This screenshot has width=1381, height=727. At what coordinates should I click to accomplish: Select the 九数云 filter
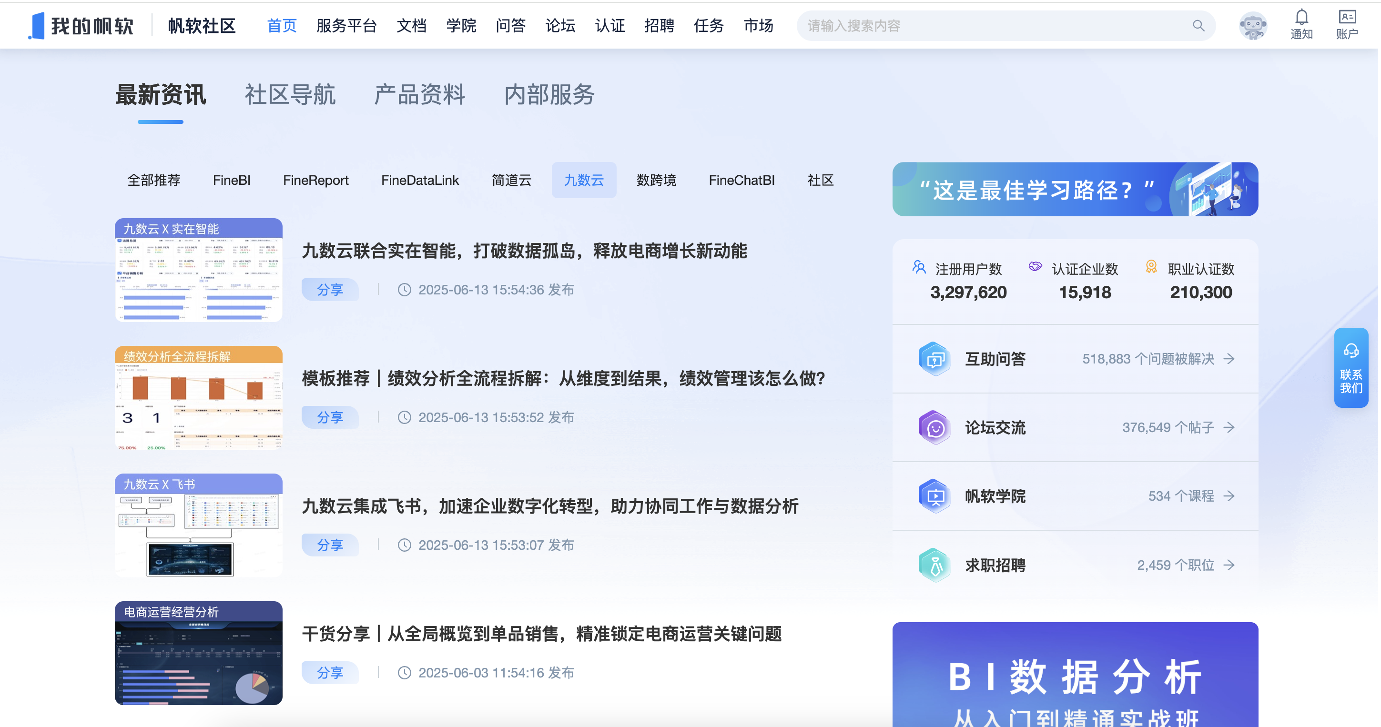click(x=584, y=180)
